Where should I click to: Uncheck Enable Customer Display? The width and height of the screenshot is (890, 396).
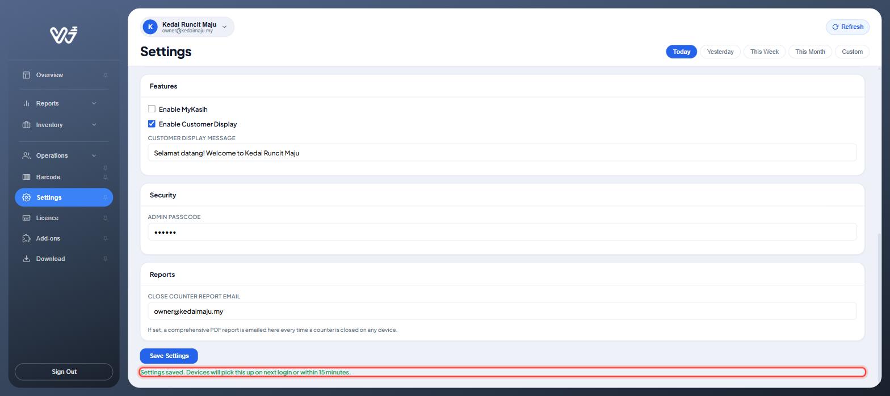152,124
